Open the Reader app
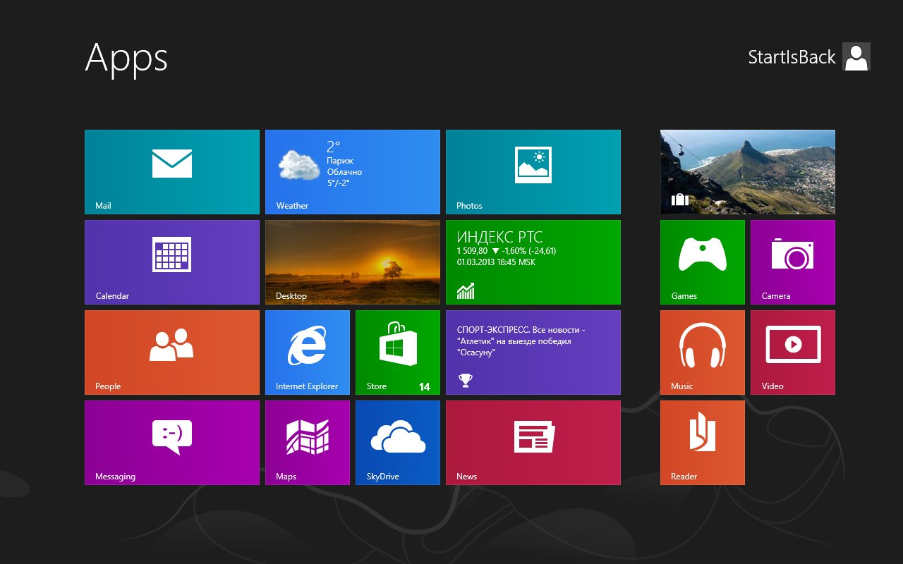903x564 pixels. [x=703, y=442]
